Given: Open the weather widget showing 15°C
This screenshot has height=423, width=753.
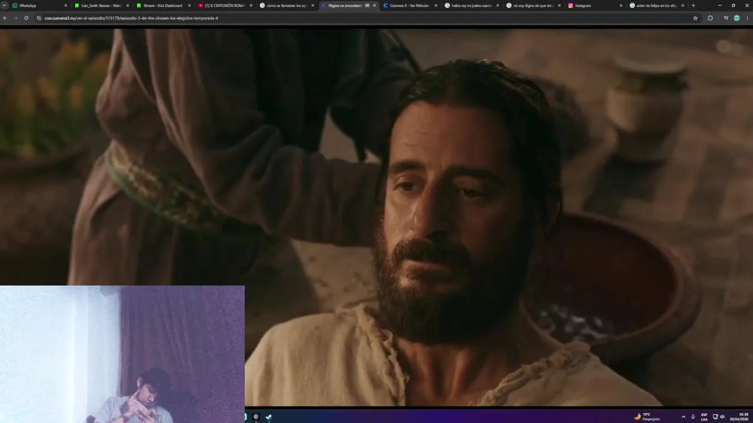Looking at the screenshot, I should tap(647, 417).
